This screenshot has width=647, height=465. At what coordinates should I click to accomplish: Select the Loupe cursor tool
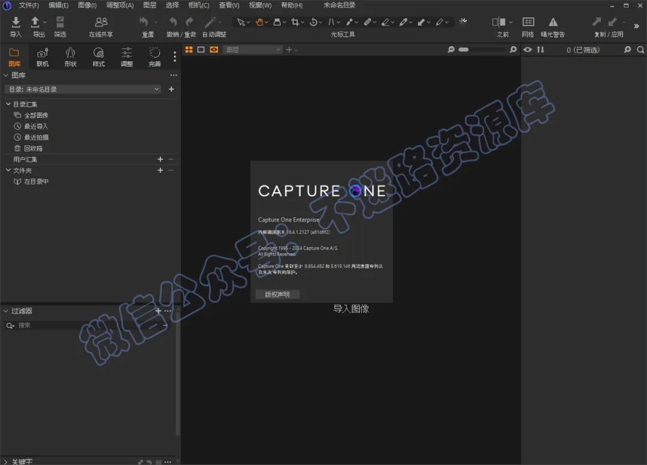[277, 22]
